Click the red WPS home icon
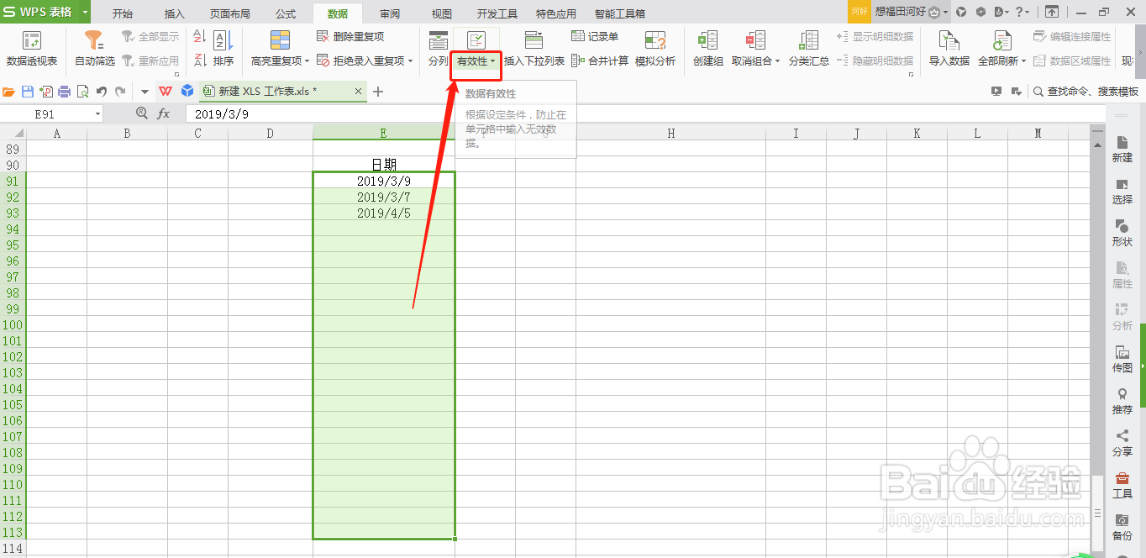Image resolution: width=1146 pixels, height=558 pixels. tap(165, 92)
